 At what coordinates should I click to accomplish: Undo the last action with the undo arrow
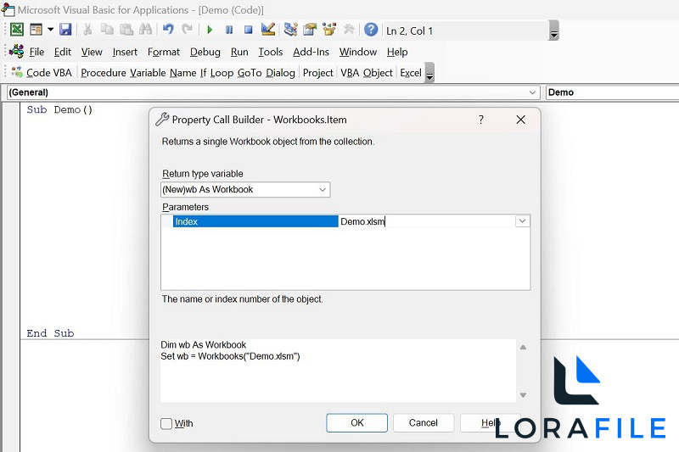pos(168,30)
